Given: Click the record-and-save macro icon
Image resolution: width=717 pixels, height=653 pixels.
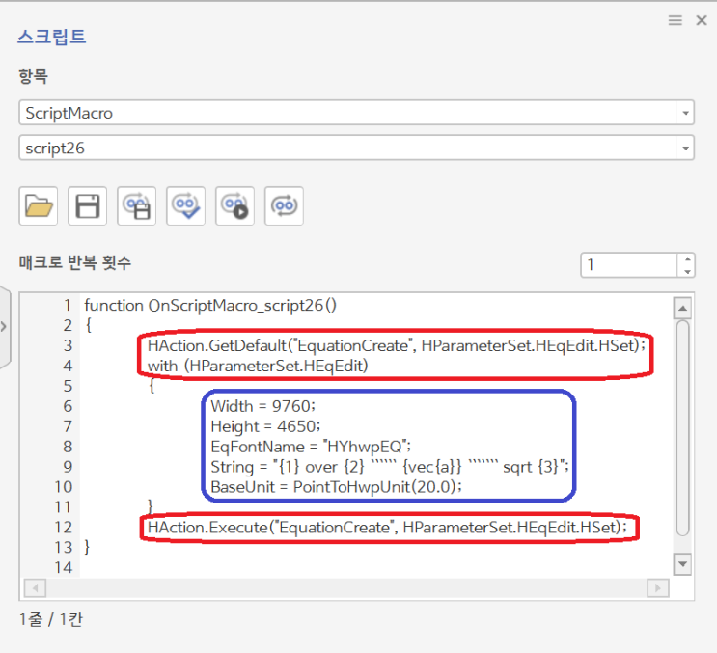Looking at the screenshot, I should 137,206.
